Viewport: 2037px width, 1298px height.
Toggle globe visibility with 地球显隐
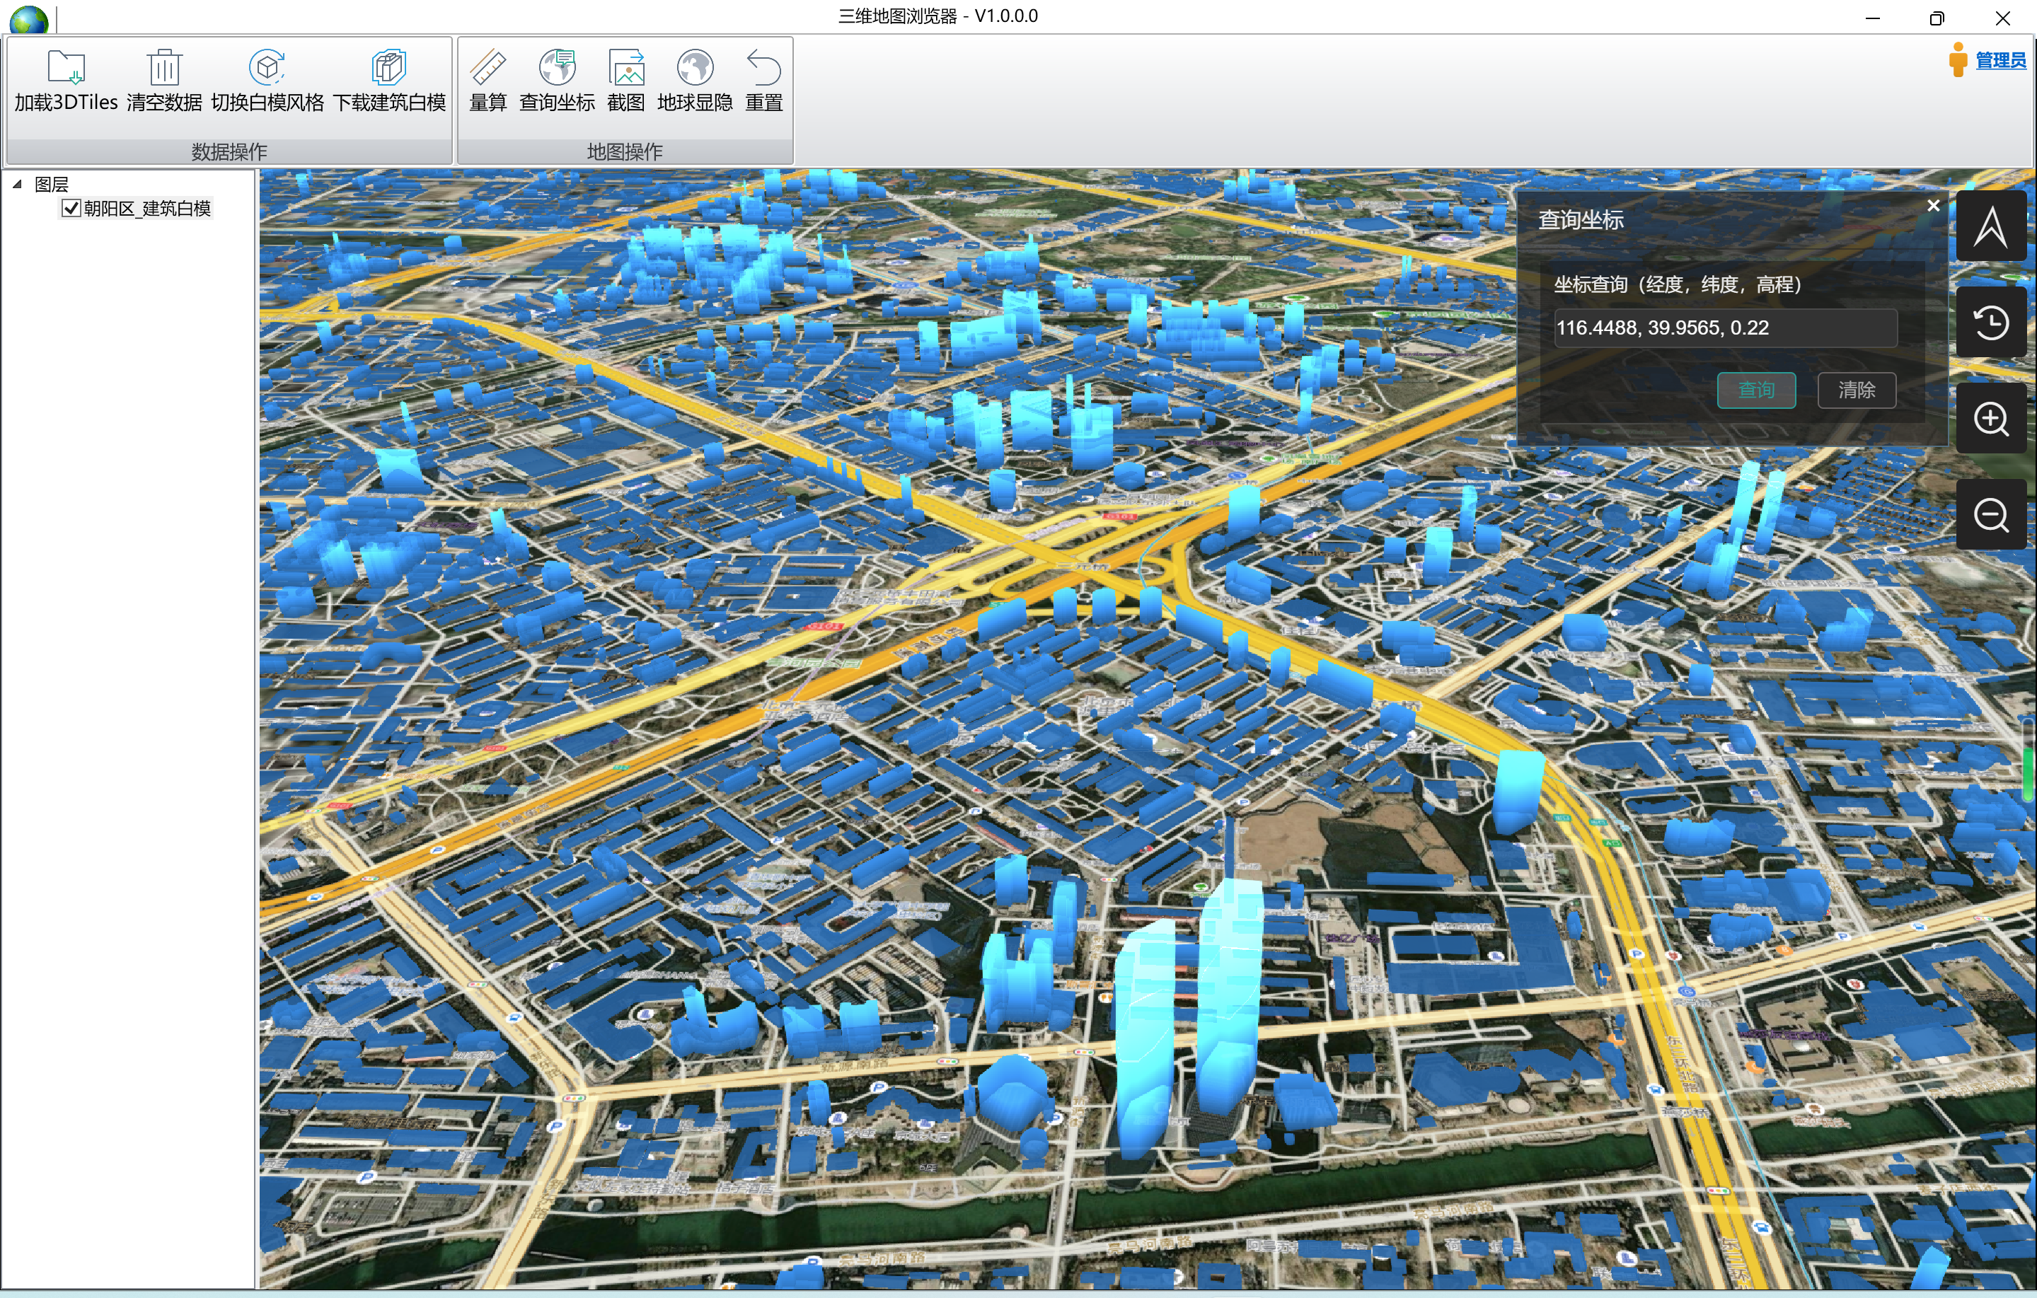pos(695,68)
